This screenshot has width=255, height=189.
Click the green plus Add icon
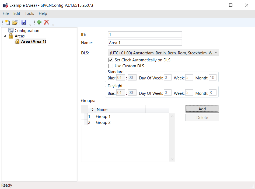click(x=39, y=22)
